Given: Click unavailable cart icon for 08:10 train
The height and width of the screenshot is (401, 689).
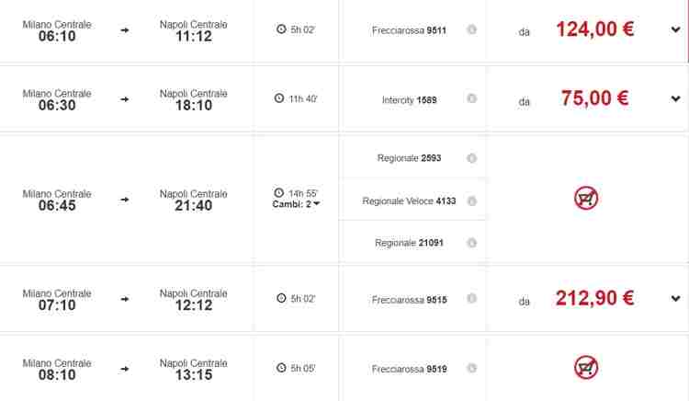Looking at the screenshot, I should [x=586, y=367].
